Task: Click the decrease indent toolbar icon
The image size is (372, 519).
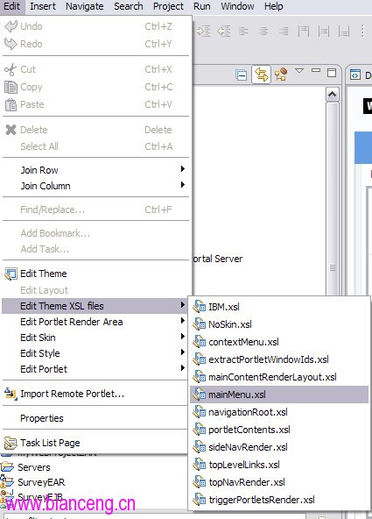Action: (x=224, y=32)
